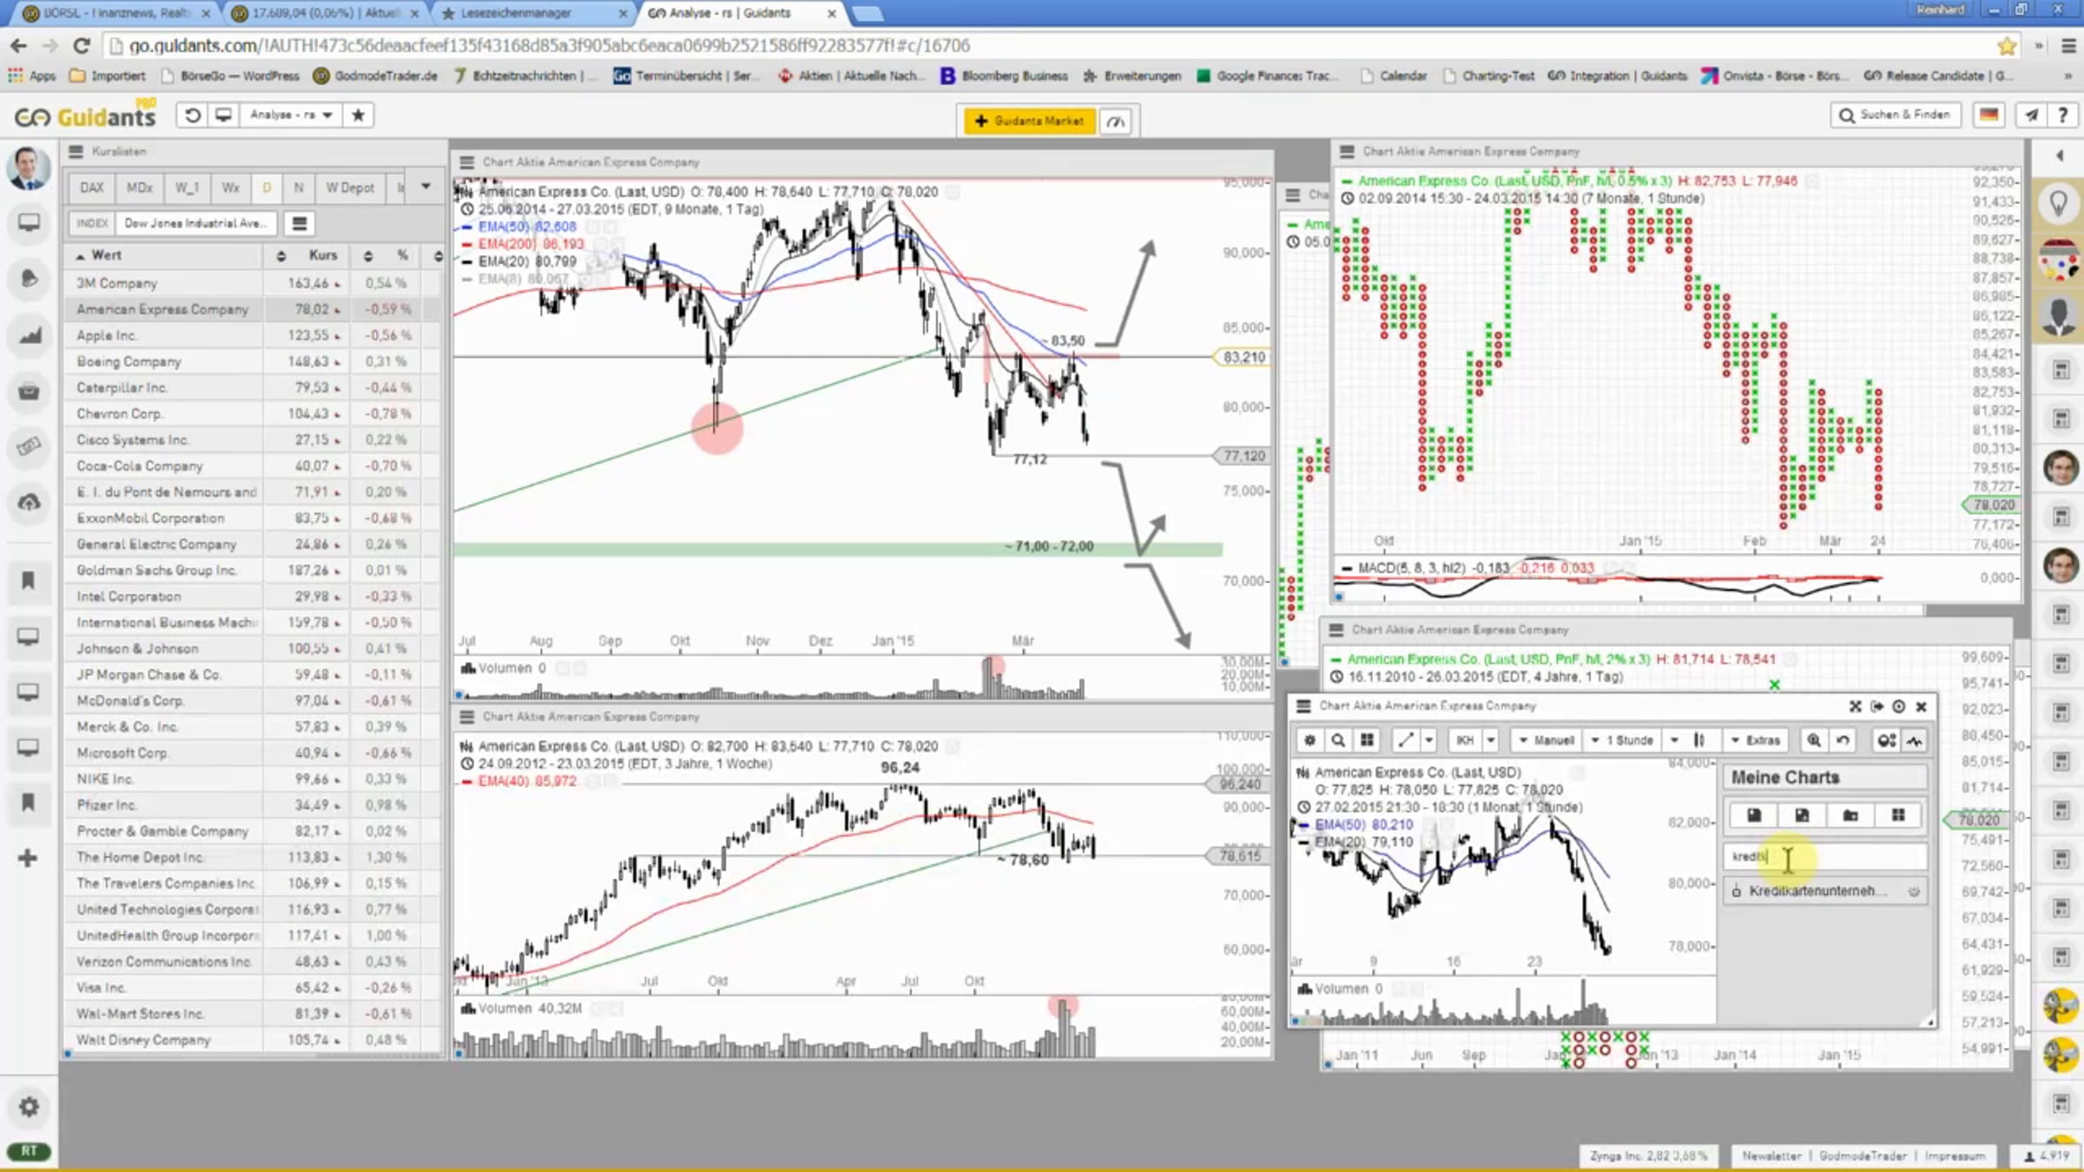Viewport: 2084px width, 1172px height.
Task: Open the lightbulb icon in right sidebar
Action: point(2058,203)
